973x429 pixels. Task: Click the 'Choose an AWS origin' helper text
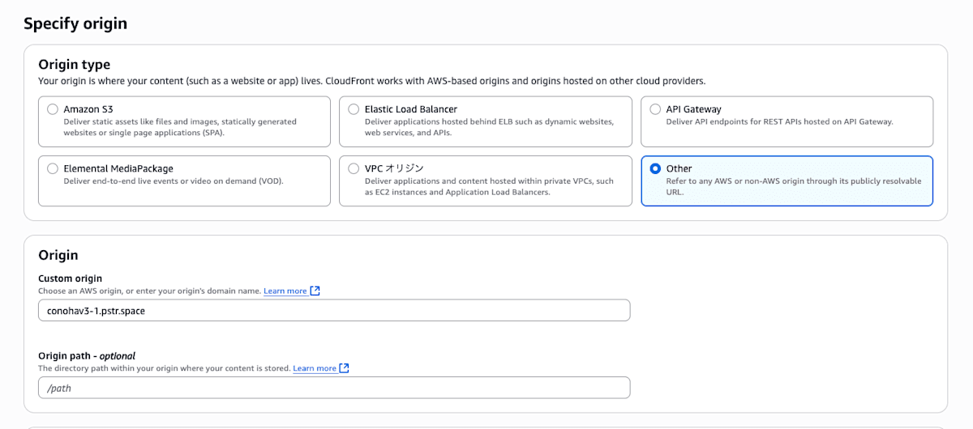click(149, 291)
